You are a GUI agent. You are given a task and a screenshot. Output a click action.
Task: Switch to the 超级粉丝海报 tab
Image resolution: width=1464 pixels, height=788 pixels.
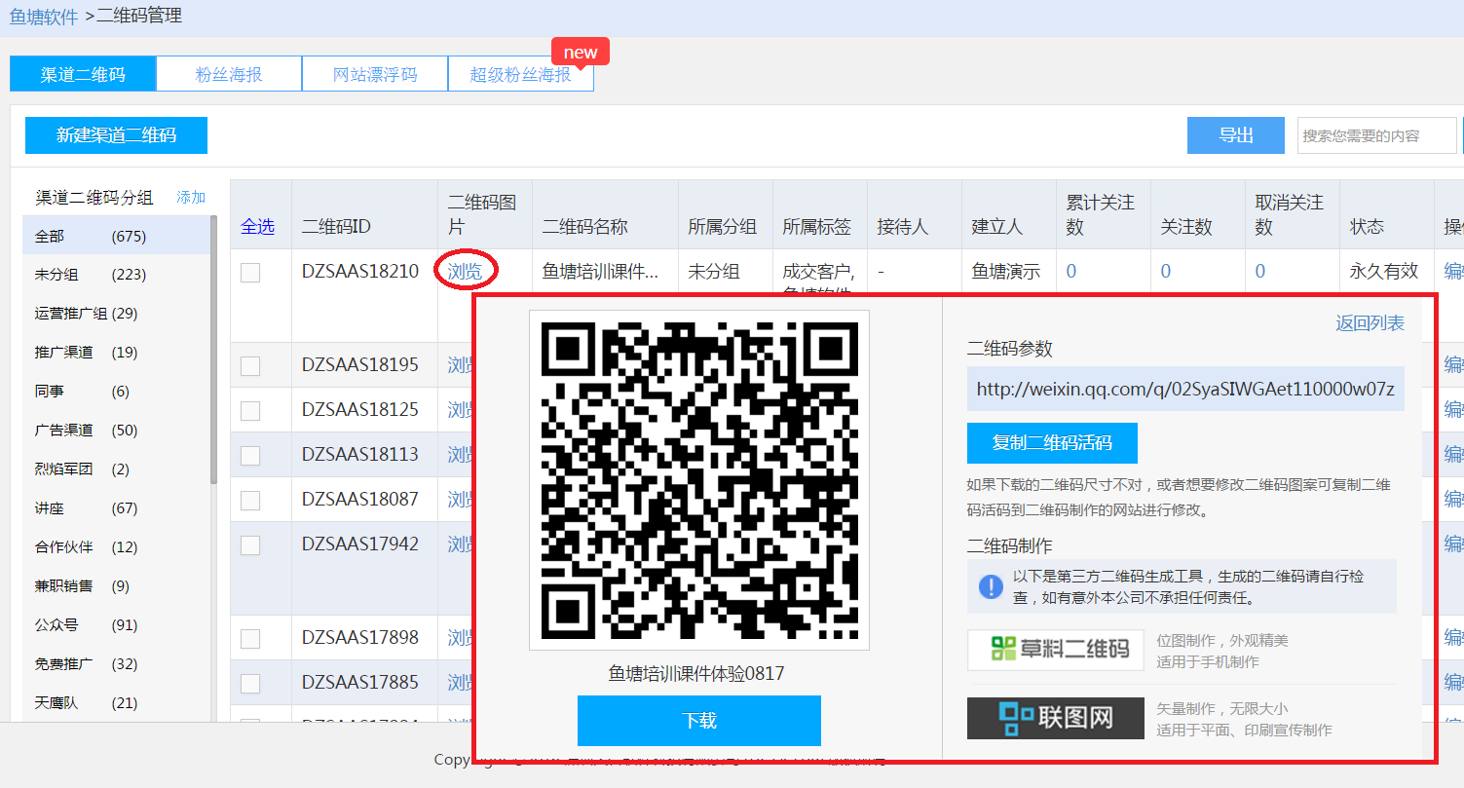click(521, 74)
